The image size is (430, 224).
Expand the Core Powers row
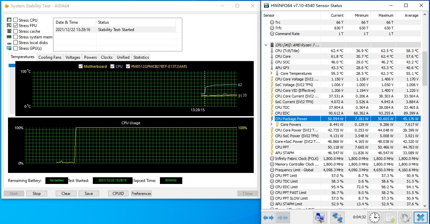pos(271,125)
